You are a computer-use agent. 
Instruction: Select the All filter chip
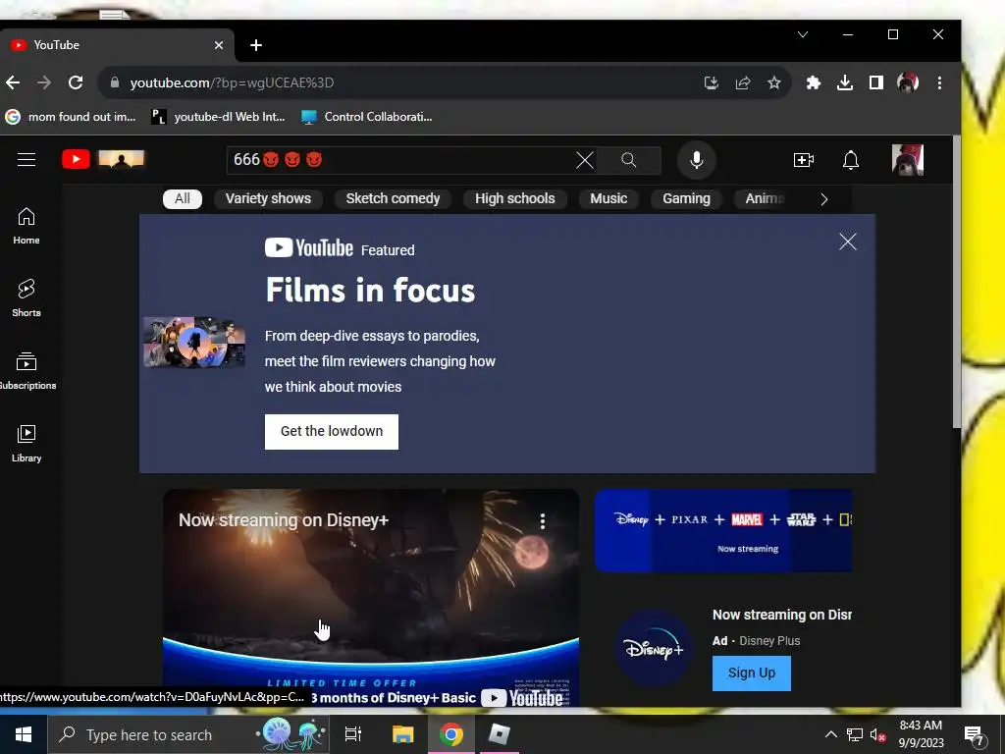pyautogui.click(x=183, y=198)
